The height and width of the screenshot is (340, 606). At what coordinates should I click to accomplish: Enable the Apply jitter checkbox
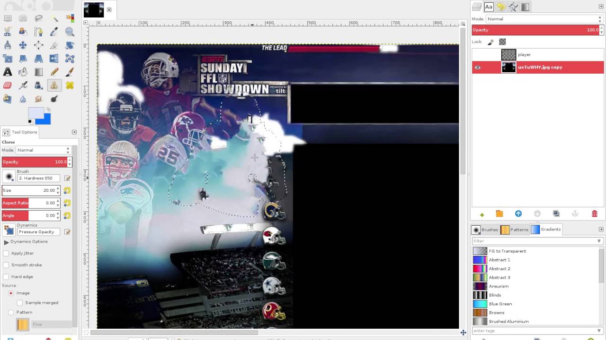click(6, 253)
